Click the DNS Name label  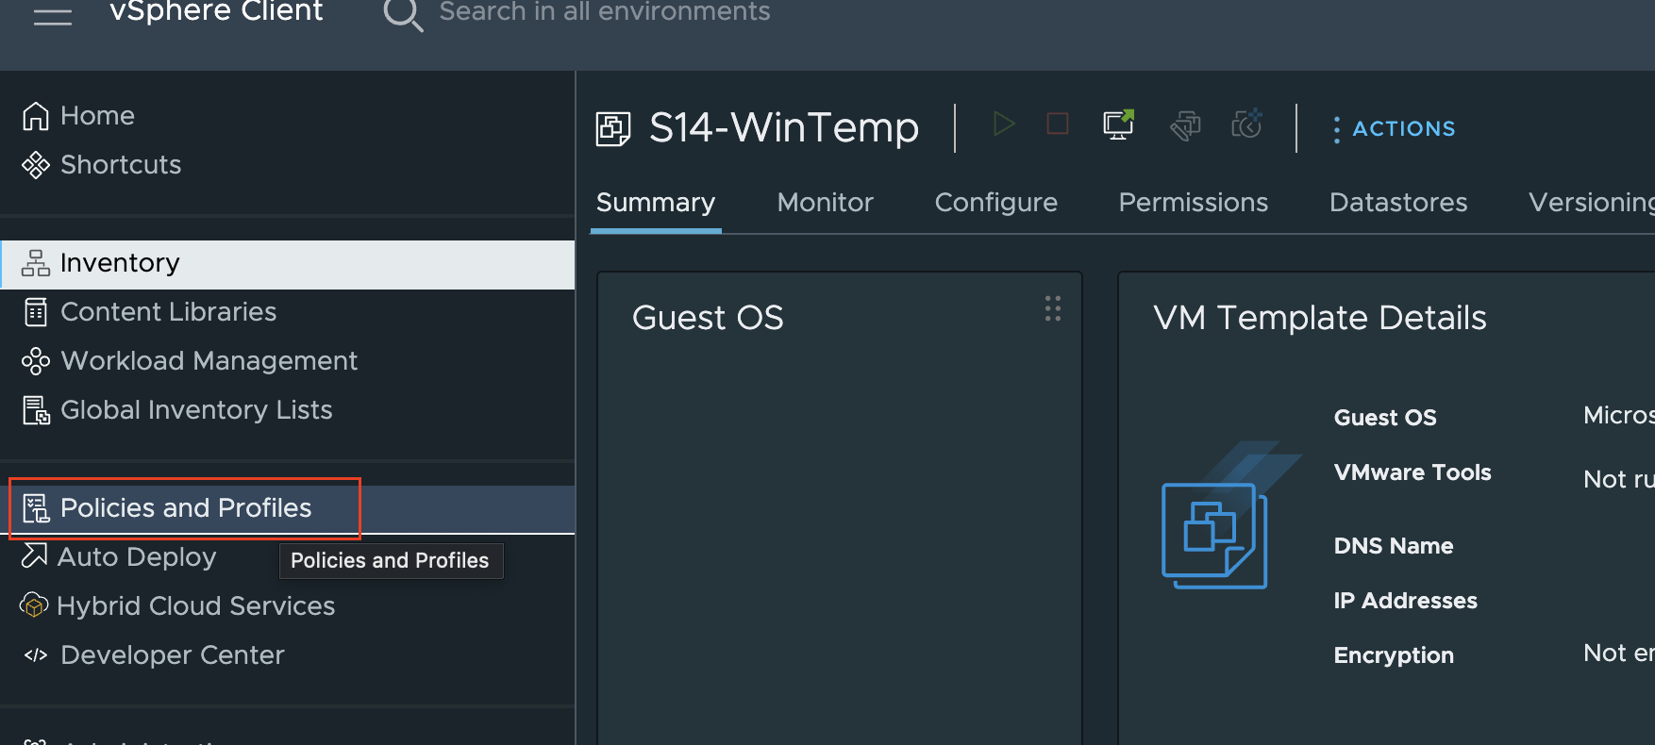[x=1394, y=546]
